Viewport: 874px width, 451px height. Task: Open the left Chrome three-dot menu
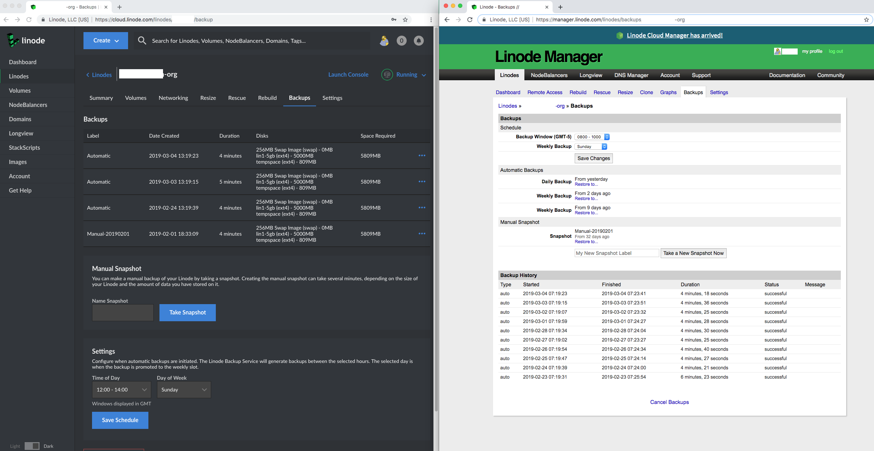tap(431, 20)
